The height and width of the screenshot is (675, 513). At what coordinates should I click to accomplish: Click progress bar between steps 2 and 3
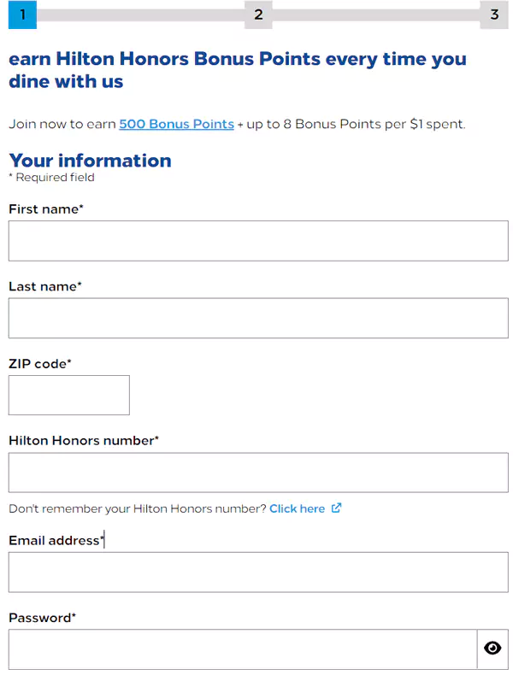click(376, 15)
